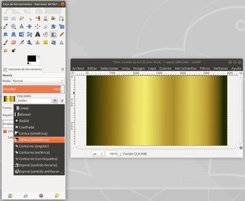Adjust the Opacidad slider
The image size is (245, 201).
coord(31,89)
